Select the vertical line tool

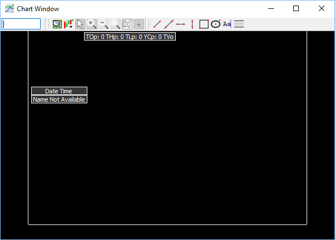[192, 24]
